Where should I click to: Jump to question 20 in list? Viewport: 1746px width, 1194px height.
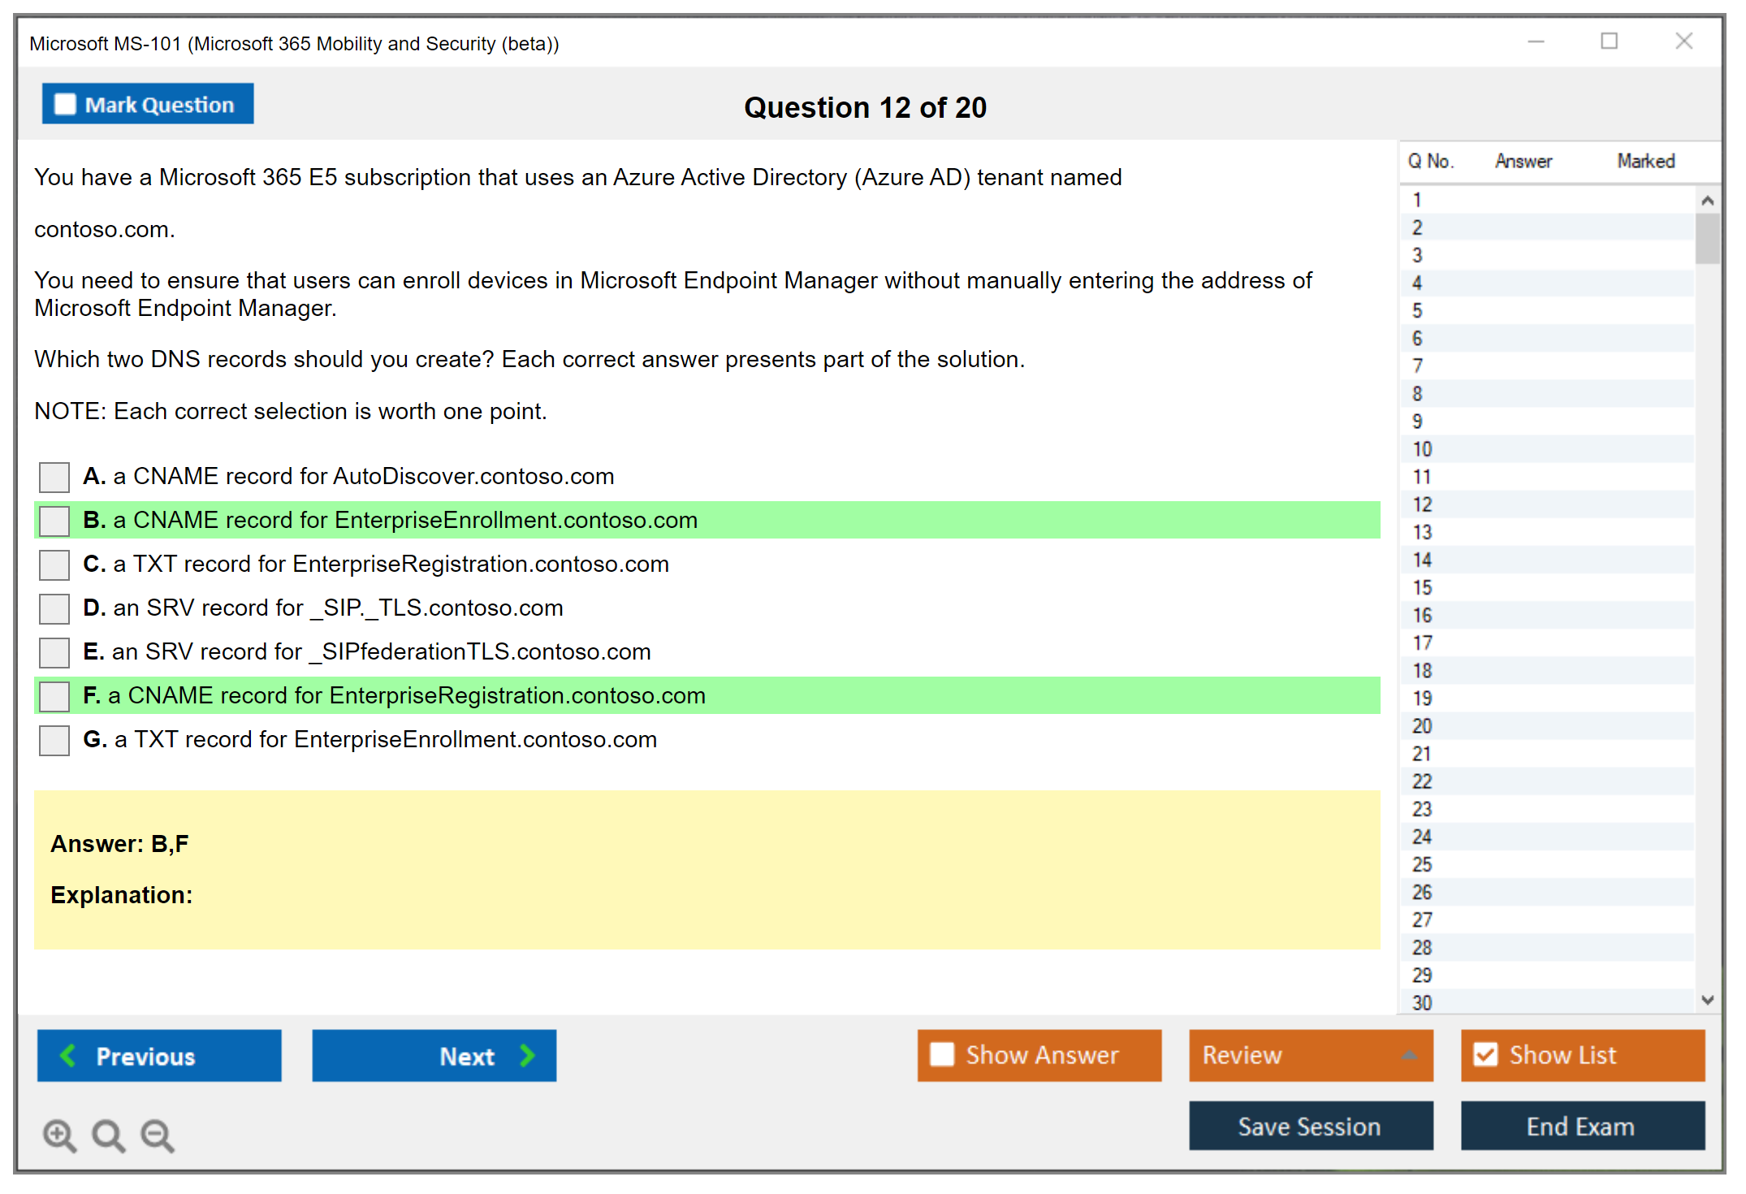tap(1422, 726)
